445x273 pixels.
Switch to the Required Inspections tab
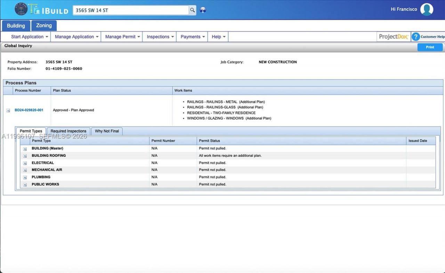pos(68,131)
